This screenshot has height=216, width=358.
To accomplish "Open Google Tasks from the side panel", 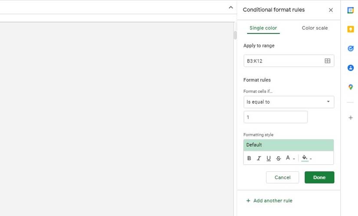I will 351,48.
